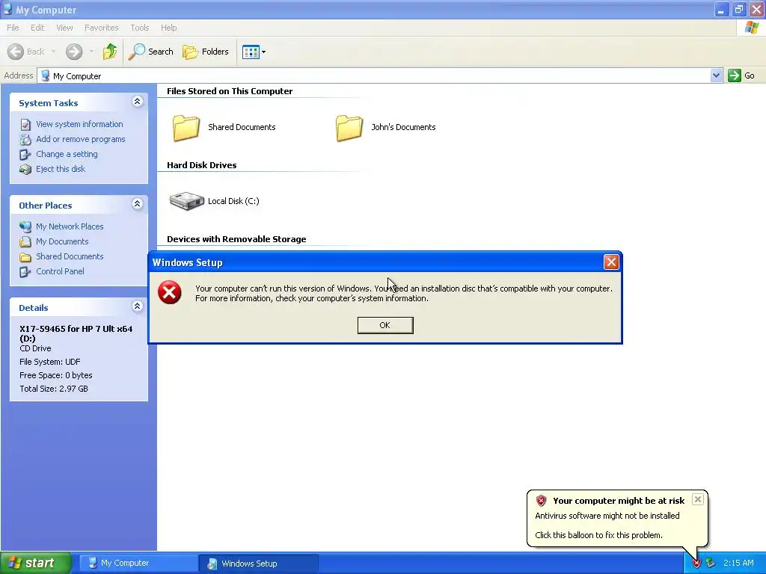766x574 pixels.
Task: Click Add or remove programs link
Action: [81, 139]
